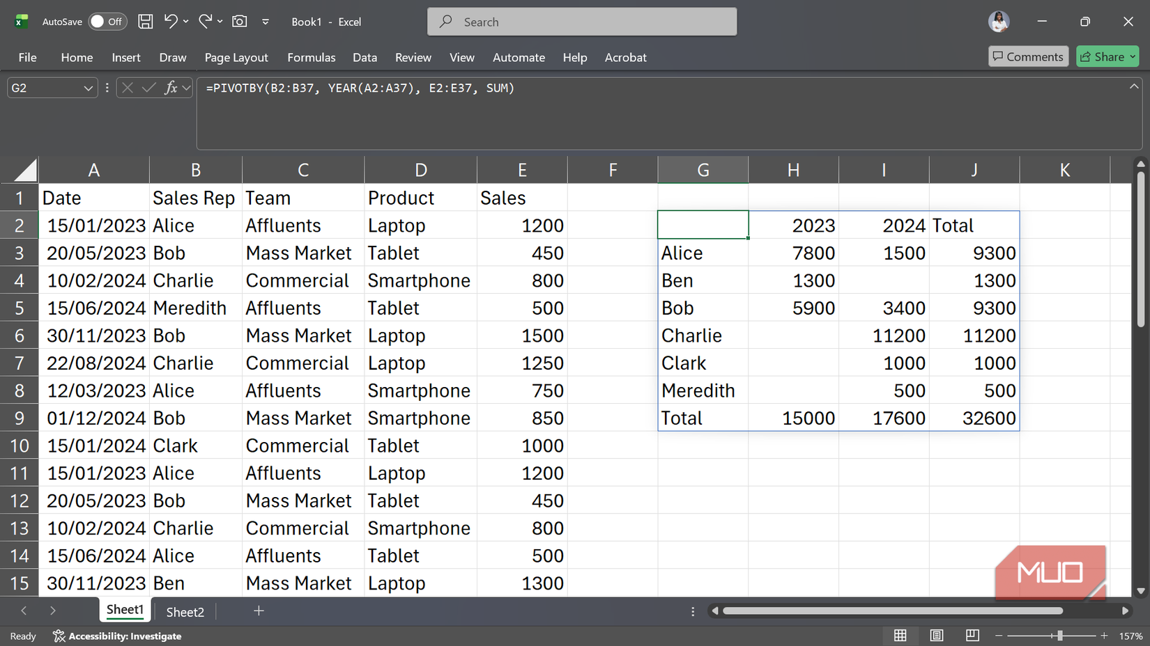The image size is (1150, 646).
Task: Open Page Layout view from status bar
Action: pyautogui.click(x=936, y=636)
